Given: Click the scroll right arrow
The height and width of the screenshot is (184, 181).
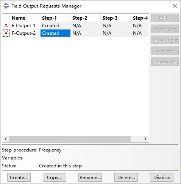Looking at the screenshot, I should point(145,139).
